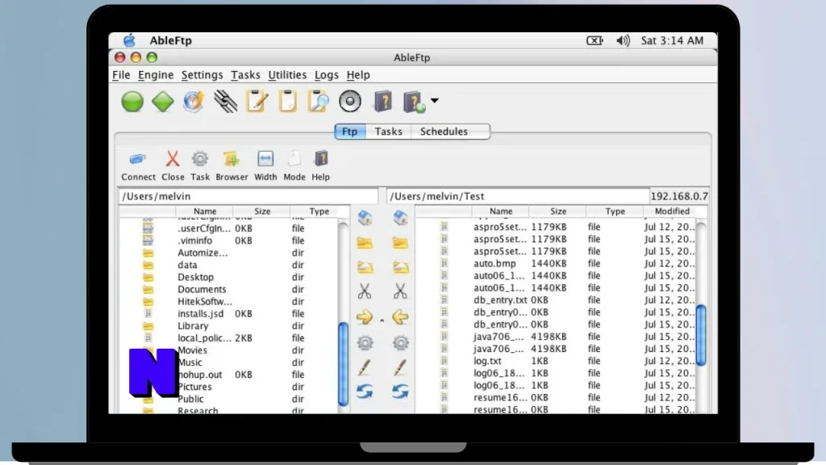Click the open folder icon nearest local pane
The height and width of the screenshot is (465, 826).
[365, 266]
